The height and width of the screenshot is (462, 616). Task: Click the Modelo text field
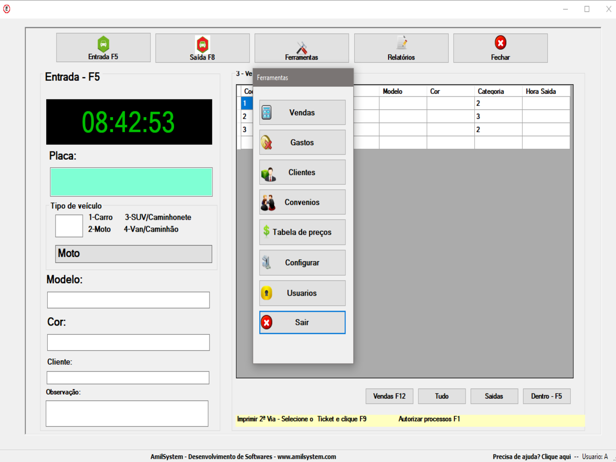[128, 300]
